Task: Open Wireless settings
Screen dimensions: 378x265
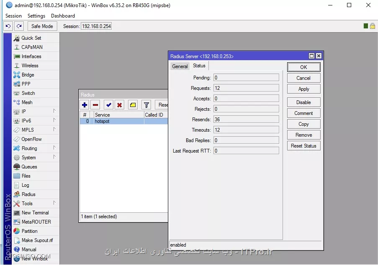Action: point(35,66)
